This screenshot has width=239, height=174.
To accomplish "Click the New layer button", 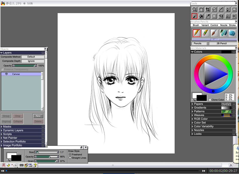I will 38,116.
